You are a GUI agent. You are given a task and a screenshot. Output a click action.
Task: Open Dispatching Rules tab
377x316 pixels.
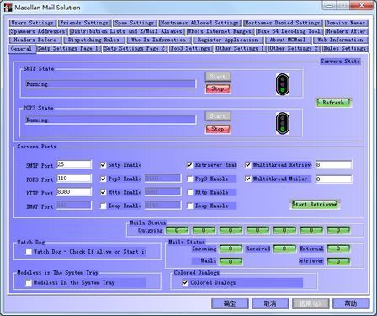94,40
